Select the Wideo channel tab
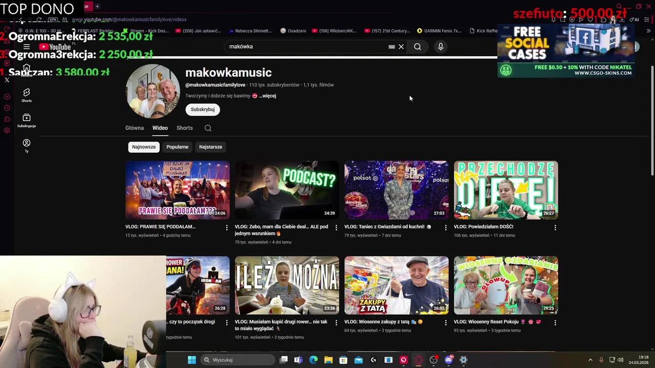Screen dimensions: 655x368 click(x=160, y=128)
